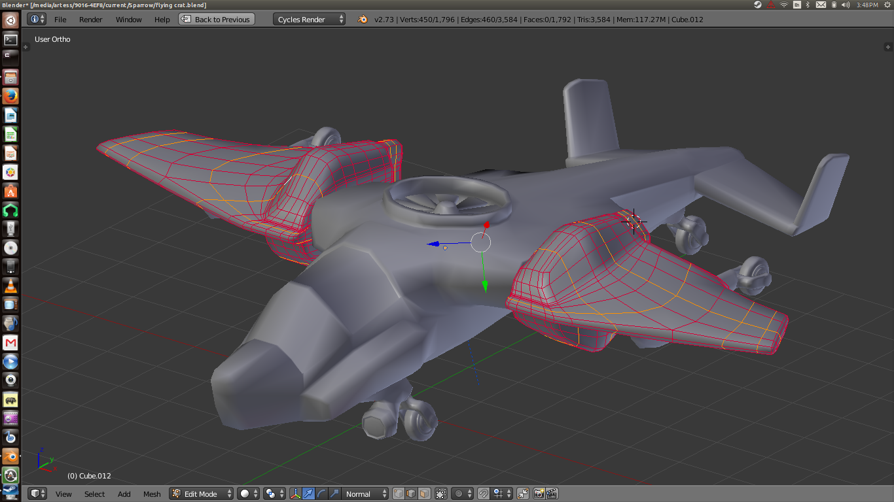Image resolution: width=894 pixels, height=502 pixels.
Task: Open the Cycles Render engine dropdown
Action: pos(310,20)
